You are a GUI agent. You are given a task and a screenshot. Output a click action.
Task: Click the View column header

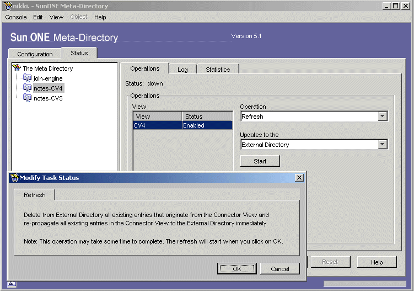158,117
